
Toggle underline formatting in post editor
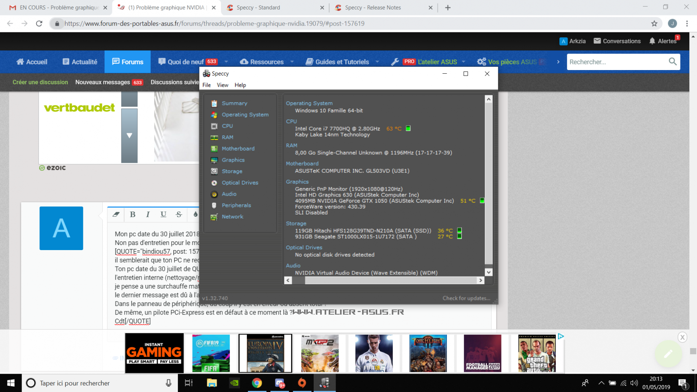point(163,215)
